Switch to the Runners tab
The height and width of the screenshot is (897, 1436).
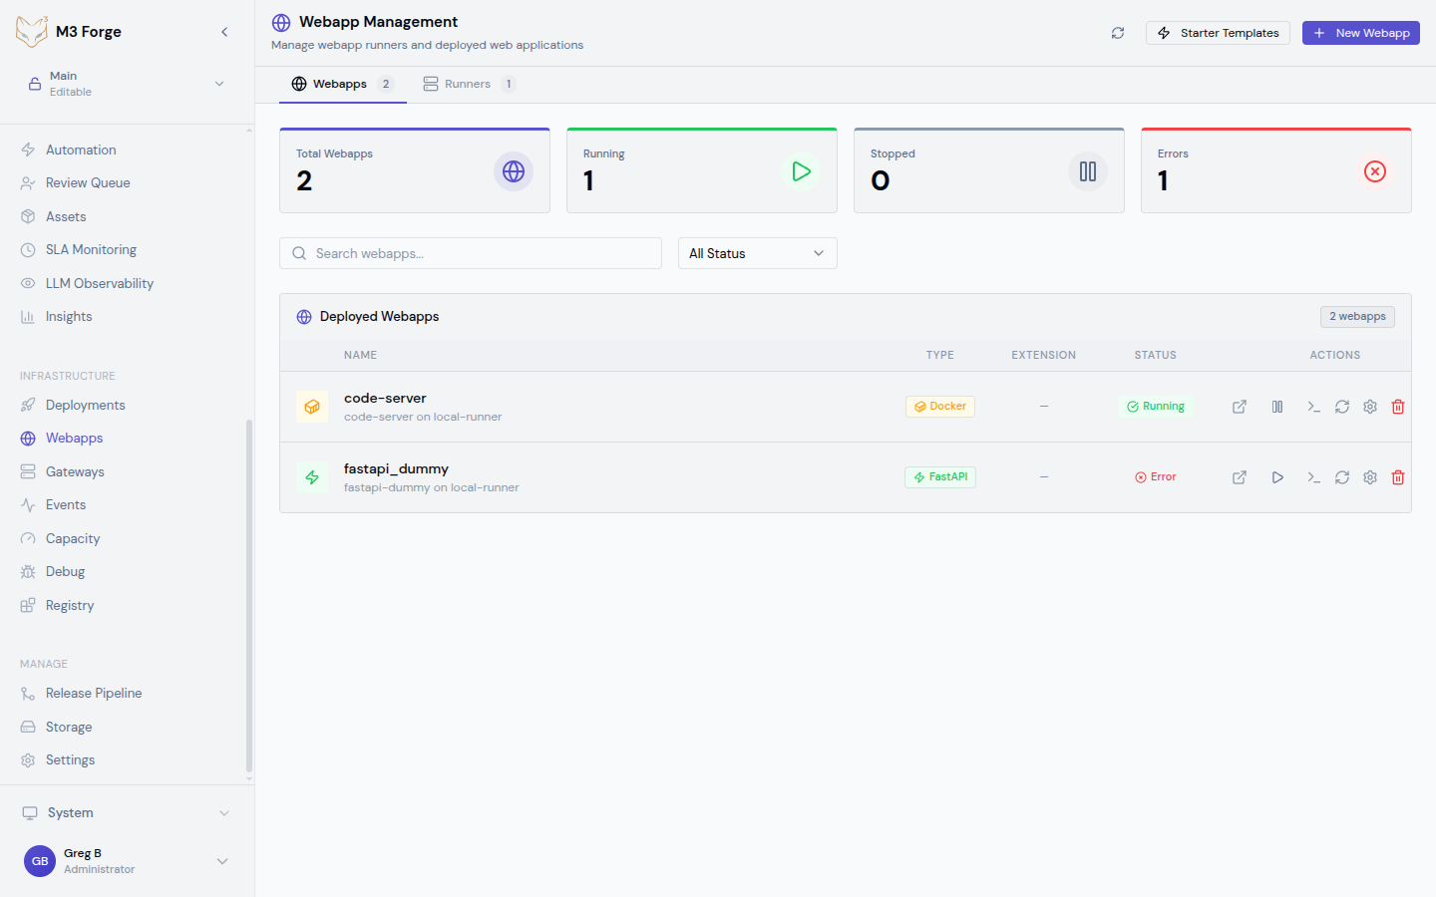tap(469, 84)
